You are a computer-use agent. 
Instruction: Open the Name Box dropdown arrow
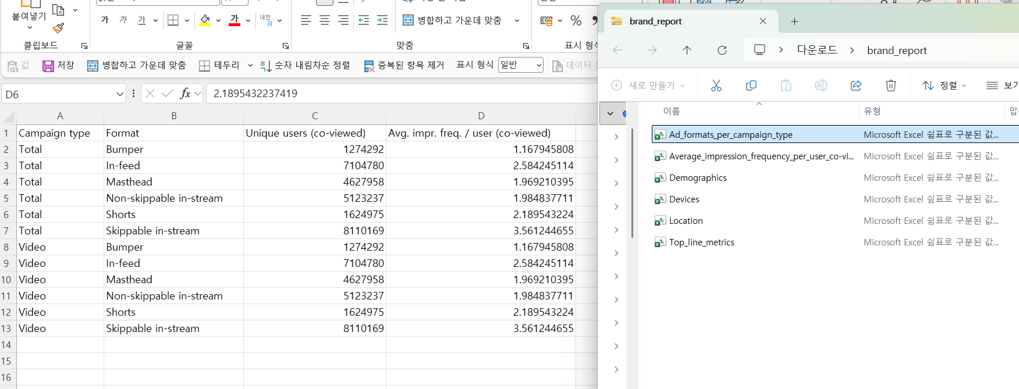pyautogui.click(x=120, y=94)
